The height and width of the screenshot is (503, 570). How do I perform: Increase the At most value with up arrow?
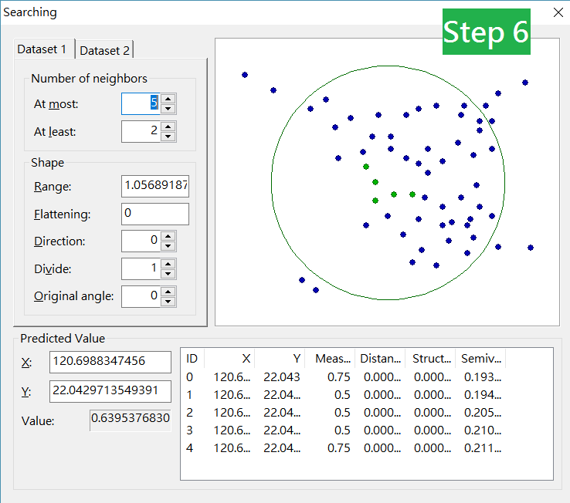168,99
